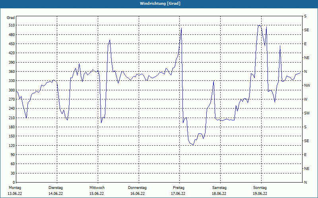The width and height of the screenshot is (318, 198).
Task: Select the y-axis value "60"
Action: pyautogui.click(x=13, y=164)
